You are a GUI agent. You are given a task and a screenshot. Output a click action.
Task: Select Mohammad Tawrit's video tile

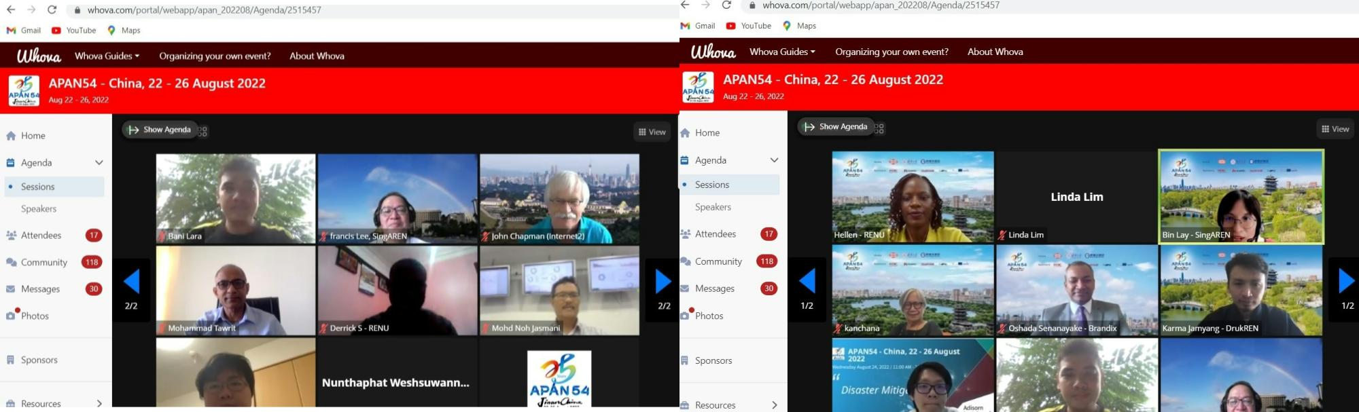point(236,291)
